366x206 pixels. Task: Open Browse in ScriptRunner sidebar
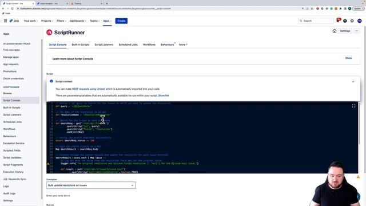pos(7,93)
